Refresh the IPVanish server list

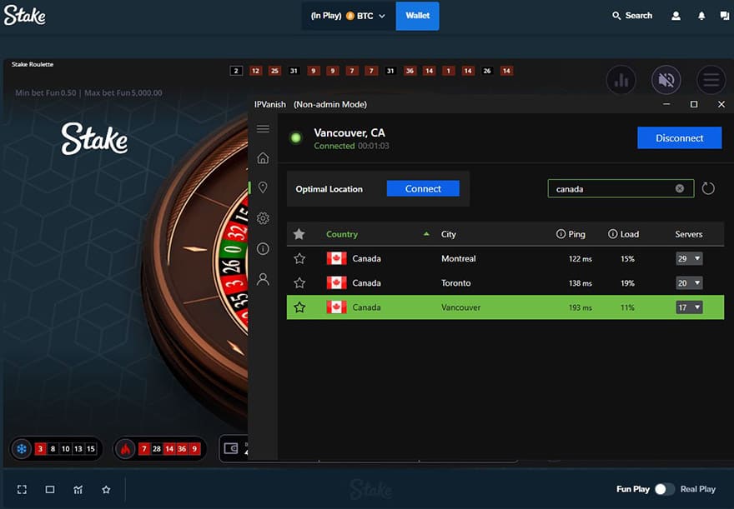coord(708,188)
